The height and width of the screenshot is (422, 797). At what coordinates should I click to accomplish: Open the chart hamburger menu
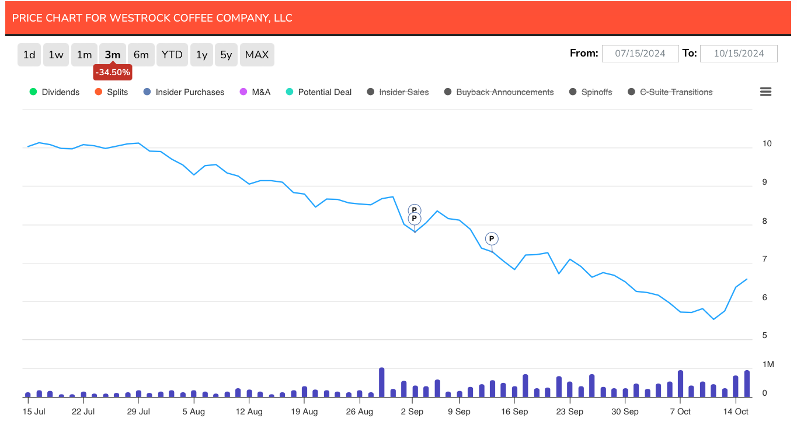point(765,92)
